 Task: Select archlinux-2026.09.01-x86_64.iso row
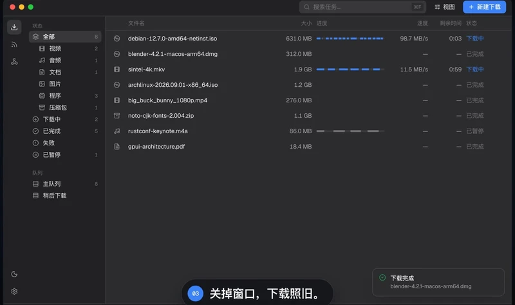click(x=308, y=85)
